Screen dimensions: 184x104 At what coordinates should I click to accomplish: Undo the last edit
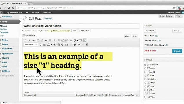[x=79, y=44]
